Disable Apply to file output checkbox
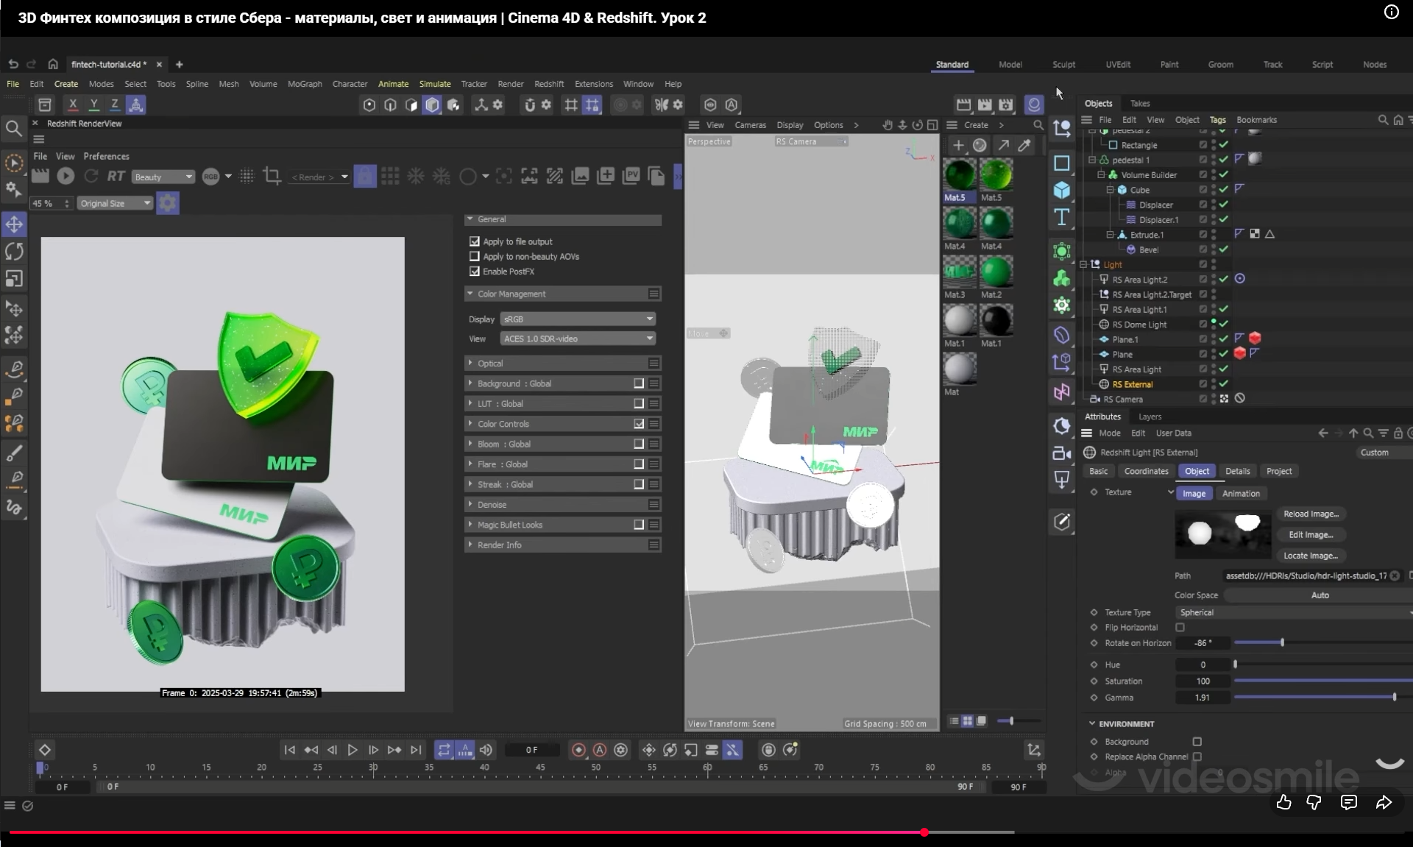Image resolution: width=1413 pixels, height=847 pixels. (475, 241)
